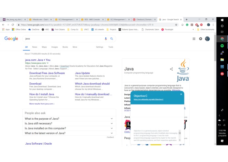Open File Explorer from taskbar
This screenshot has width=228, height=162.
(222, 60)
